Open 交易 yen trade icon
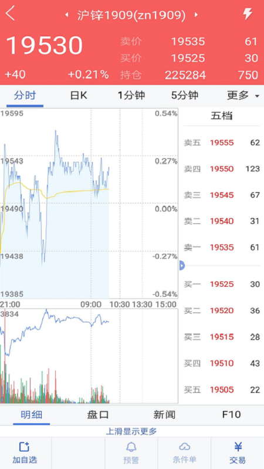The height and width of the screenshot is (469, 264). click(x=238, y=453)
